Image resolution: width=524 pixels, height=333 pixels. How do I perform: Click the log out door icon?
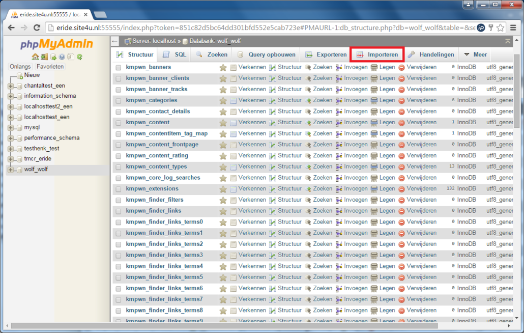pos(44,57)
